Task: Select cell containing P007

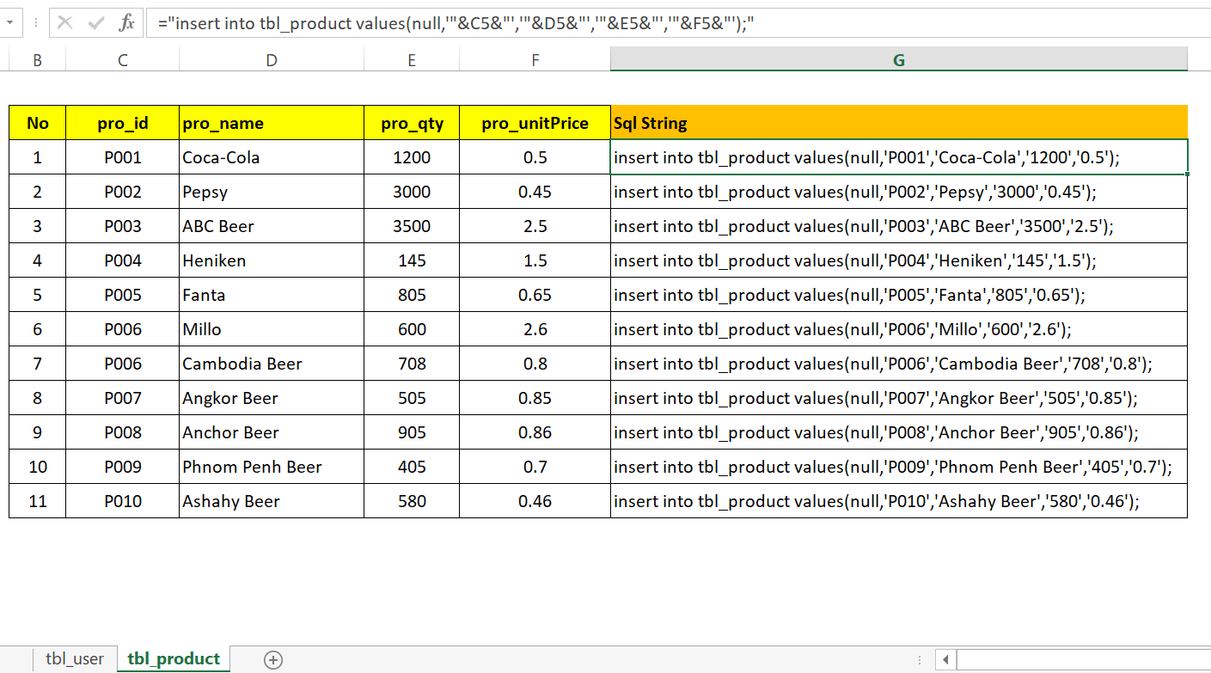Action: tap(123, 398)
